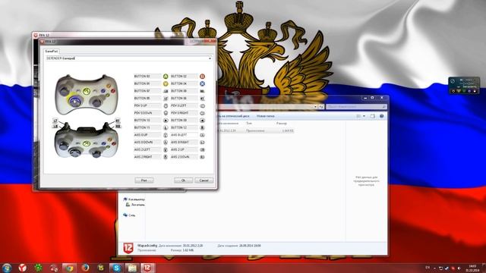This screenshot has height=273, width=486.
Task: Open the DEFENDER Gamepad device dropdown
Action: (x=210, y=58)
